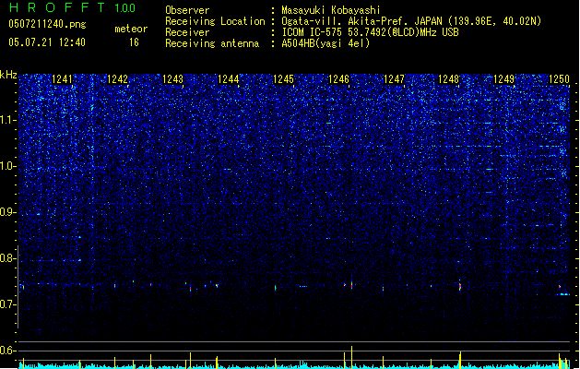Click the HROFFT title text

coord(57,7)
